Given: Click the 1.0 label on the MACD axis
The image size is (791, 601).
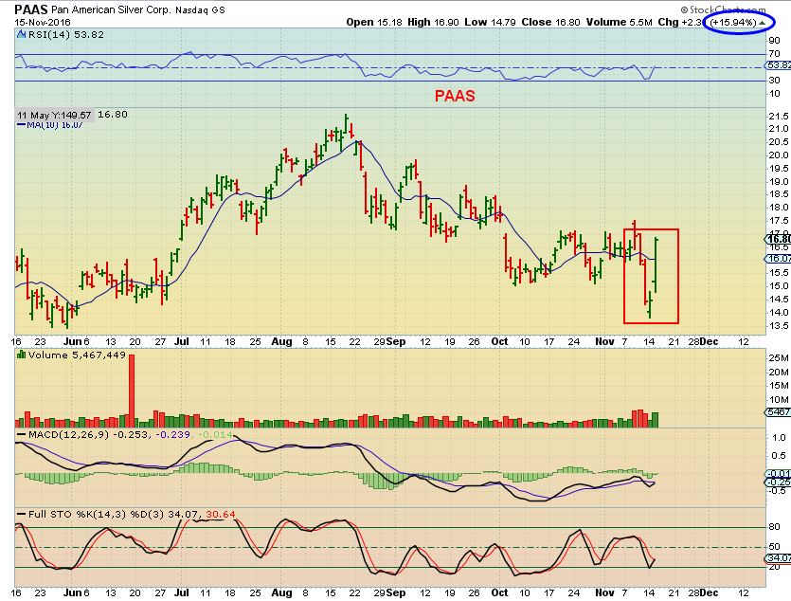Looking at the screenshot, I should coord(779,438).
